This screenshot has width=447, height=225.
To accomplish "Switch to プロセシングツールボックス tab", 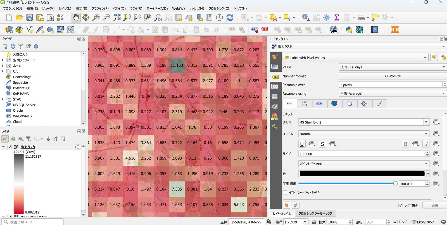I will (315, 214).
